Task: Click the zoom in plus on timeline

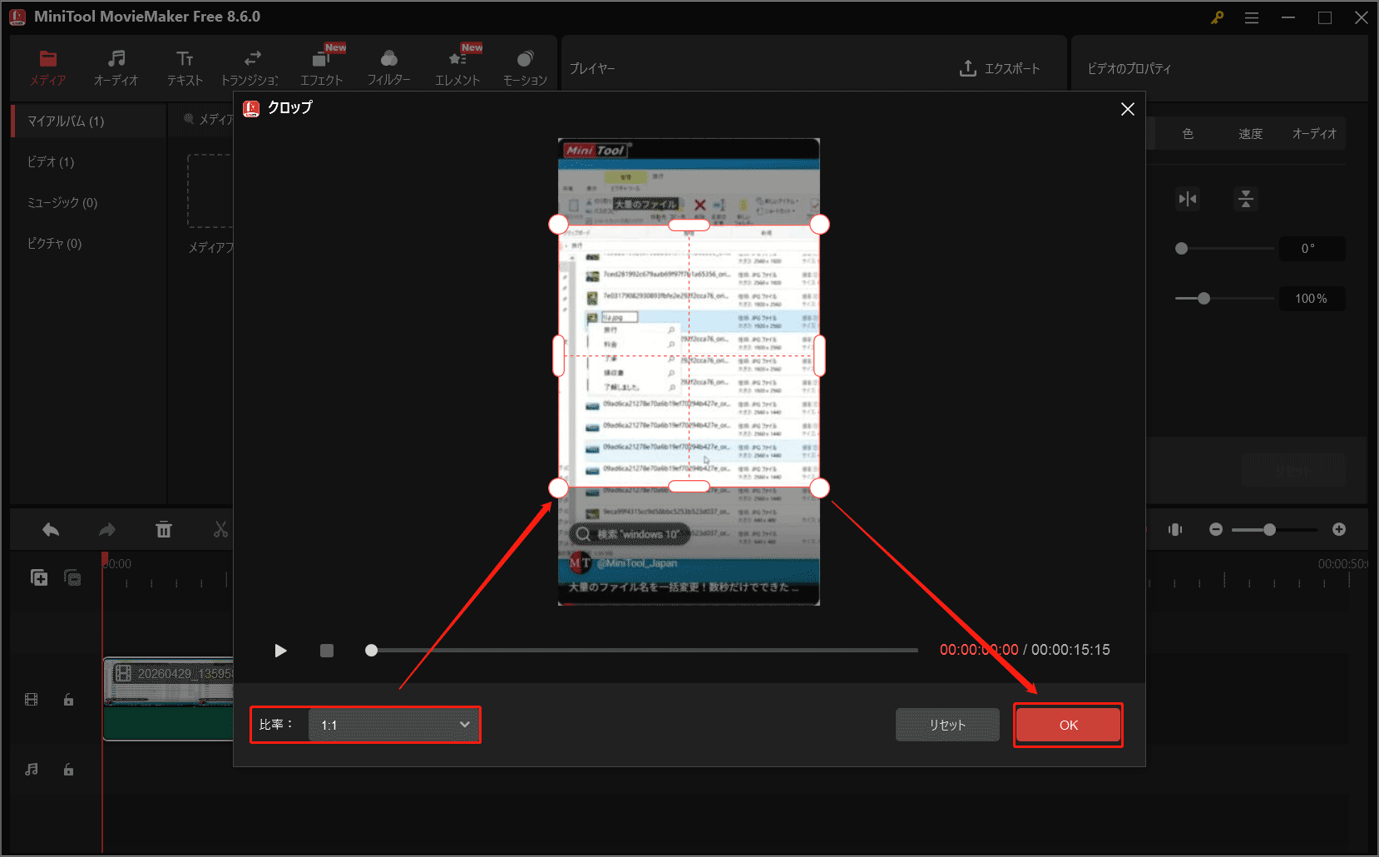Action: pos(1339,530)
